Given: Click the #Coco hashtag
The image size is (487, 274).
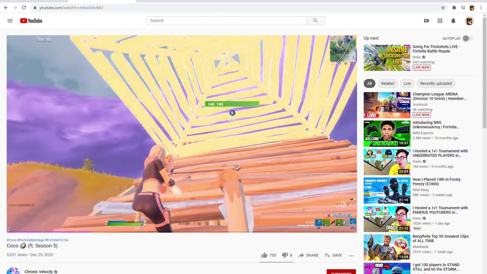Looking at the screenshot, I should pyautogui.click(x=11, y=240).
